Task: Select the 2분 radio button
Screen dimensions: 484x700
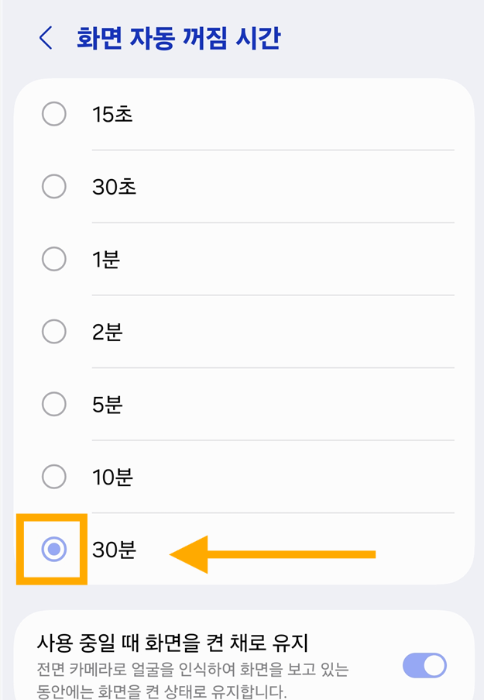Action: tap(53, 331)
